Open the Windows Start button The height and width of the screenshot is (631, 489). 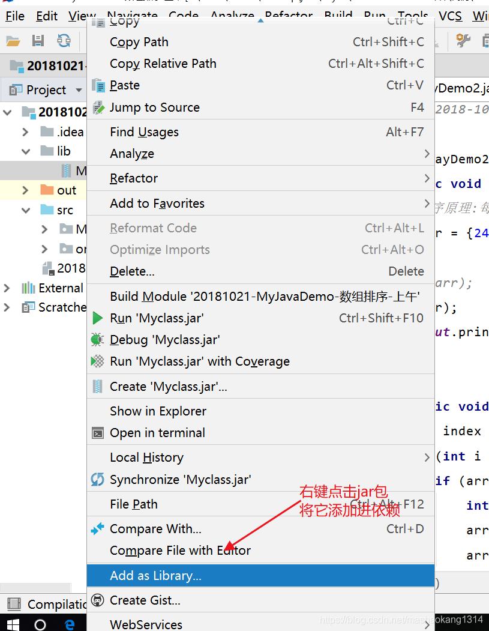tap(13, 624)
